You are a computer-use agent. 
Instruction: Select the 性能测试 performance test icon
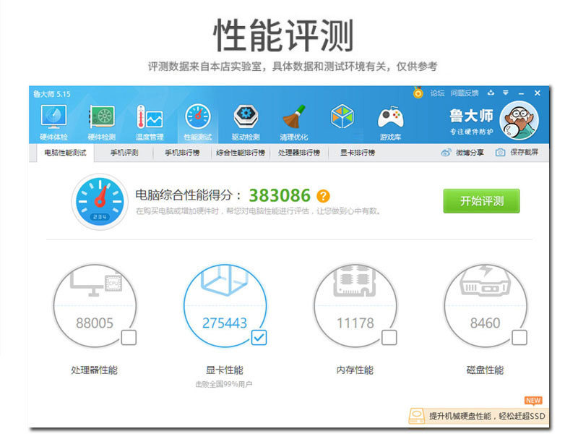coord(198,123)
